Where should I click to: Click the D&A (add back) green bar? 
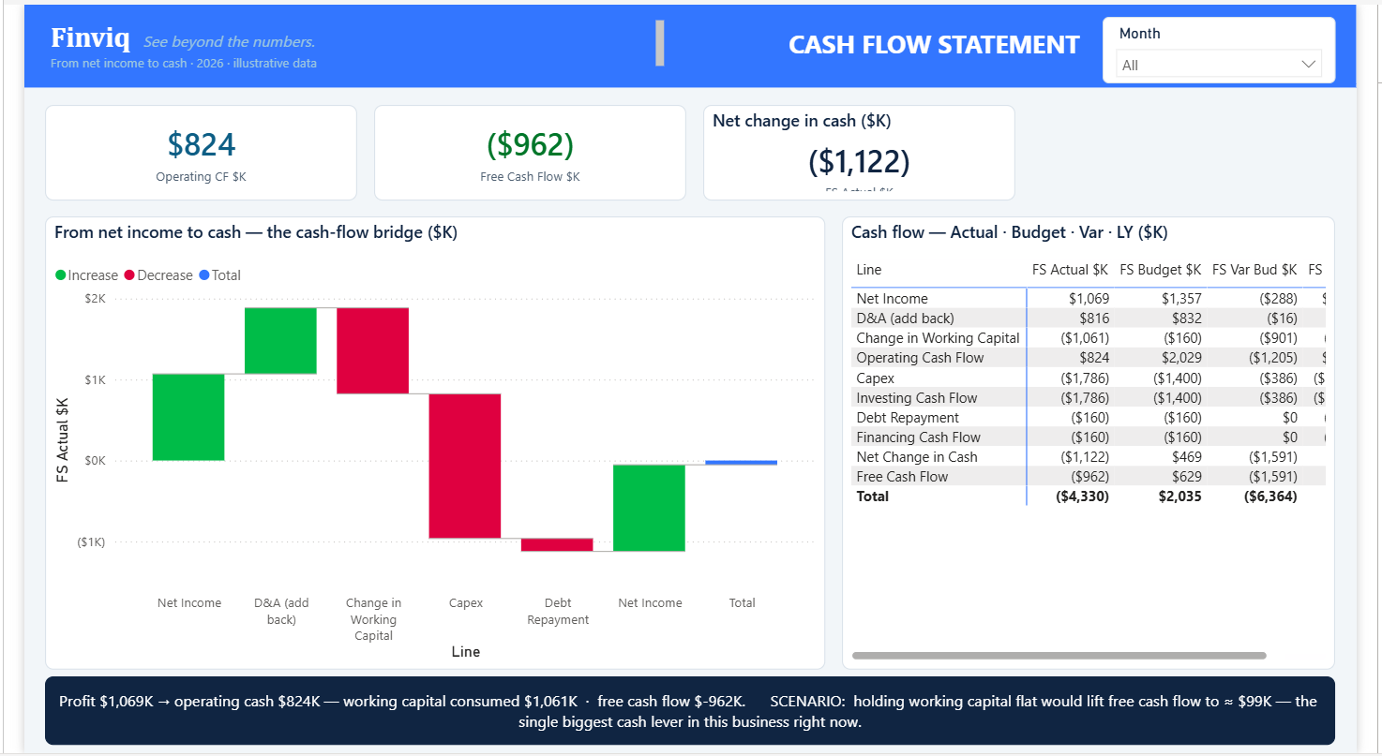click(x=280, y=340)
